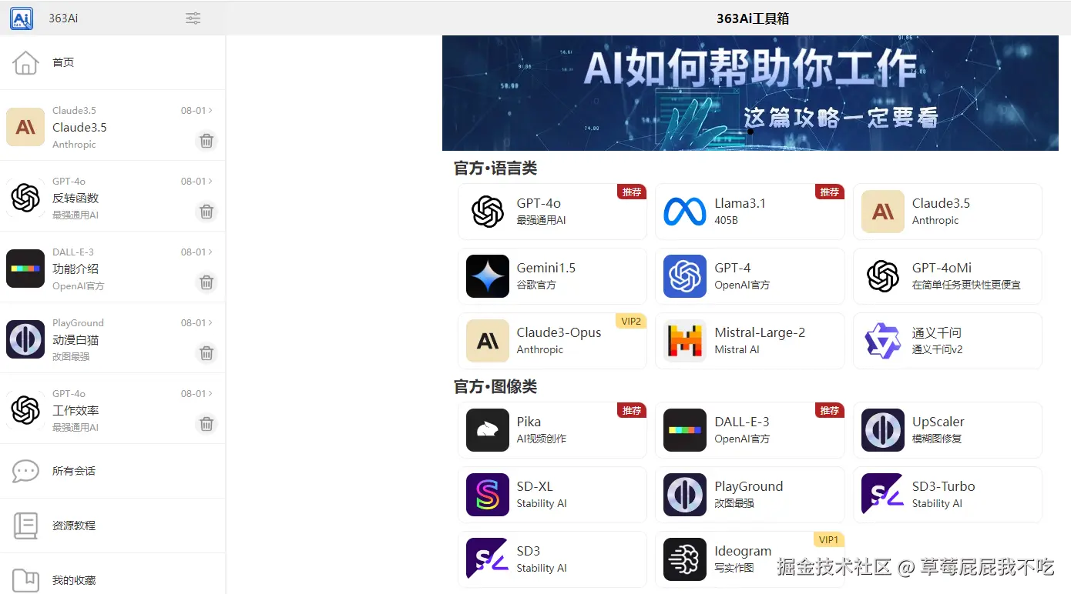Click the VIP1 badge on Ideogram card
The height and width of the screenshot is (594, 1071).
point(829,539)
